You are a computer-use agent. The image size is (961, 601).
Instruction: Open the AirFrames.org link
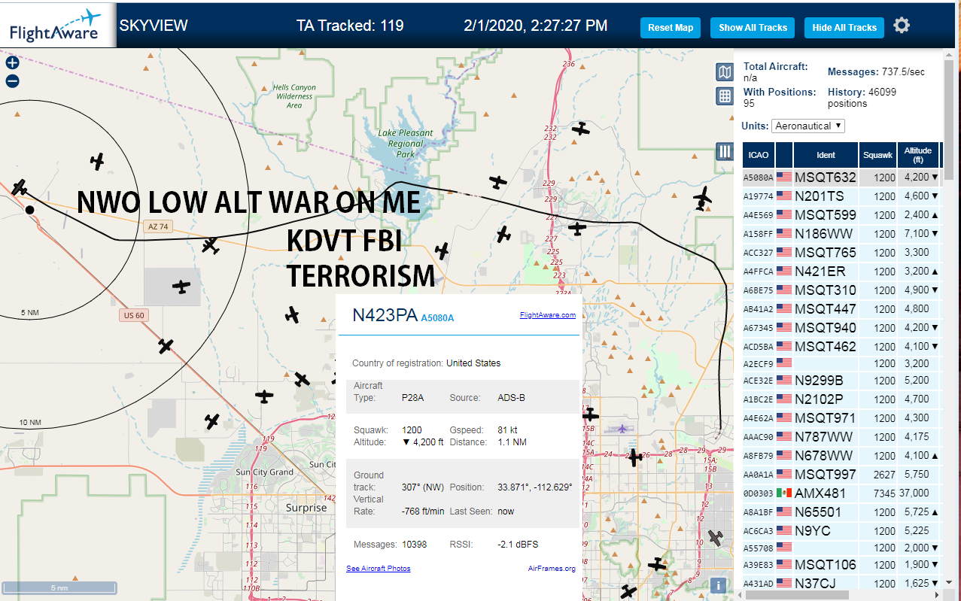coord(552,569)
